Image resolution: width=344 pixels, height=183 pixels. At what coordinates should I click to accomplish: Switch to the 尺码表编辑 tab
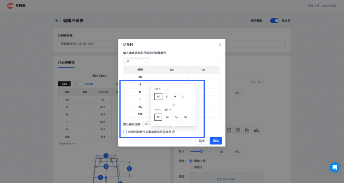tap(66, 62)
